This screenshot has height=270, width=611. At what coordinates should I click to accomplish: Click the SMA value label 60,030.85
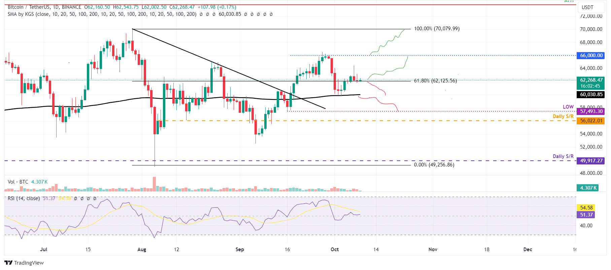(591, 94)
